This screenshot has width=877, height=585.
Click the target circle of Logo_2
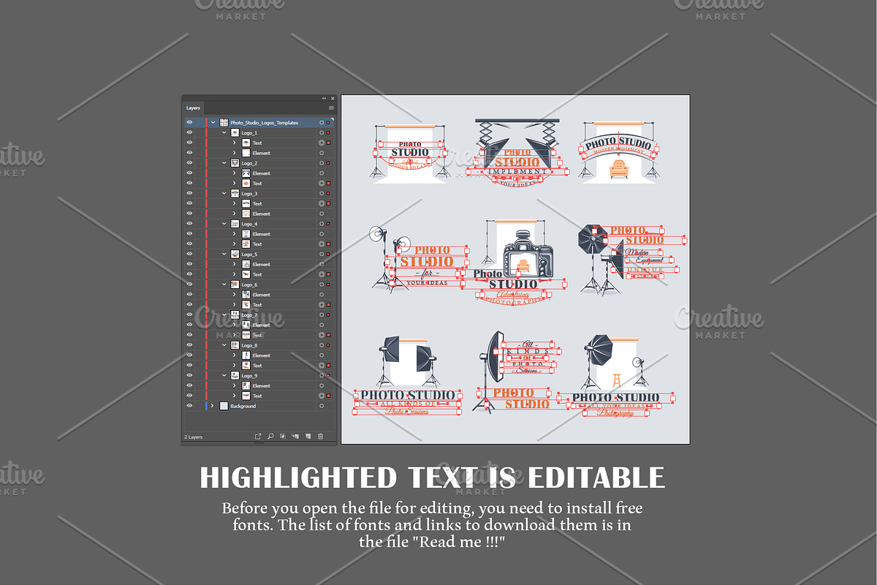point(322,163)
